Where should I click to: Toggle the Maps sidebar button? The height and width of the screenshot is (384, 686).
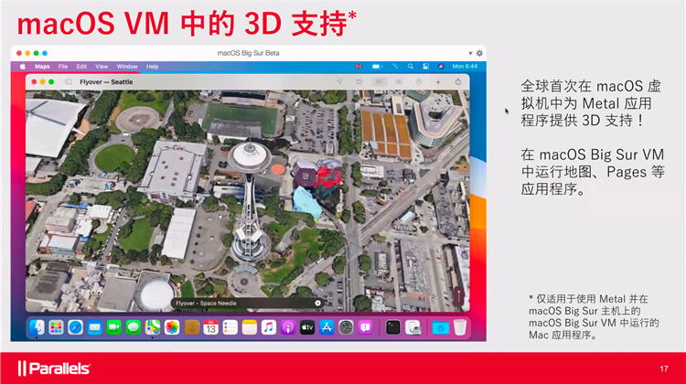tap(69, 81)
